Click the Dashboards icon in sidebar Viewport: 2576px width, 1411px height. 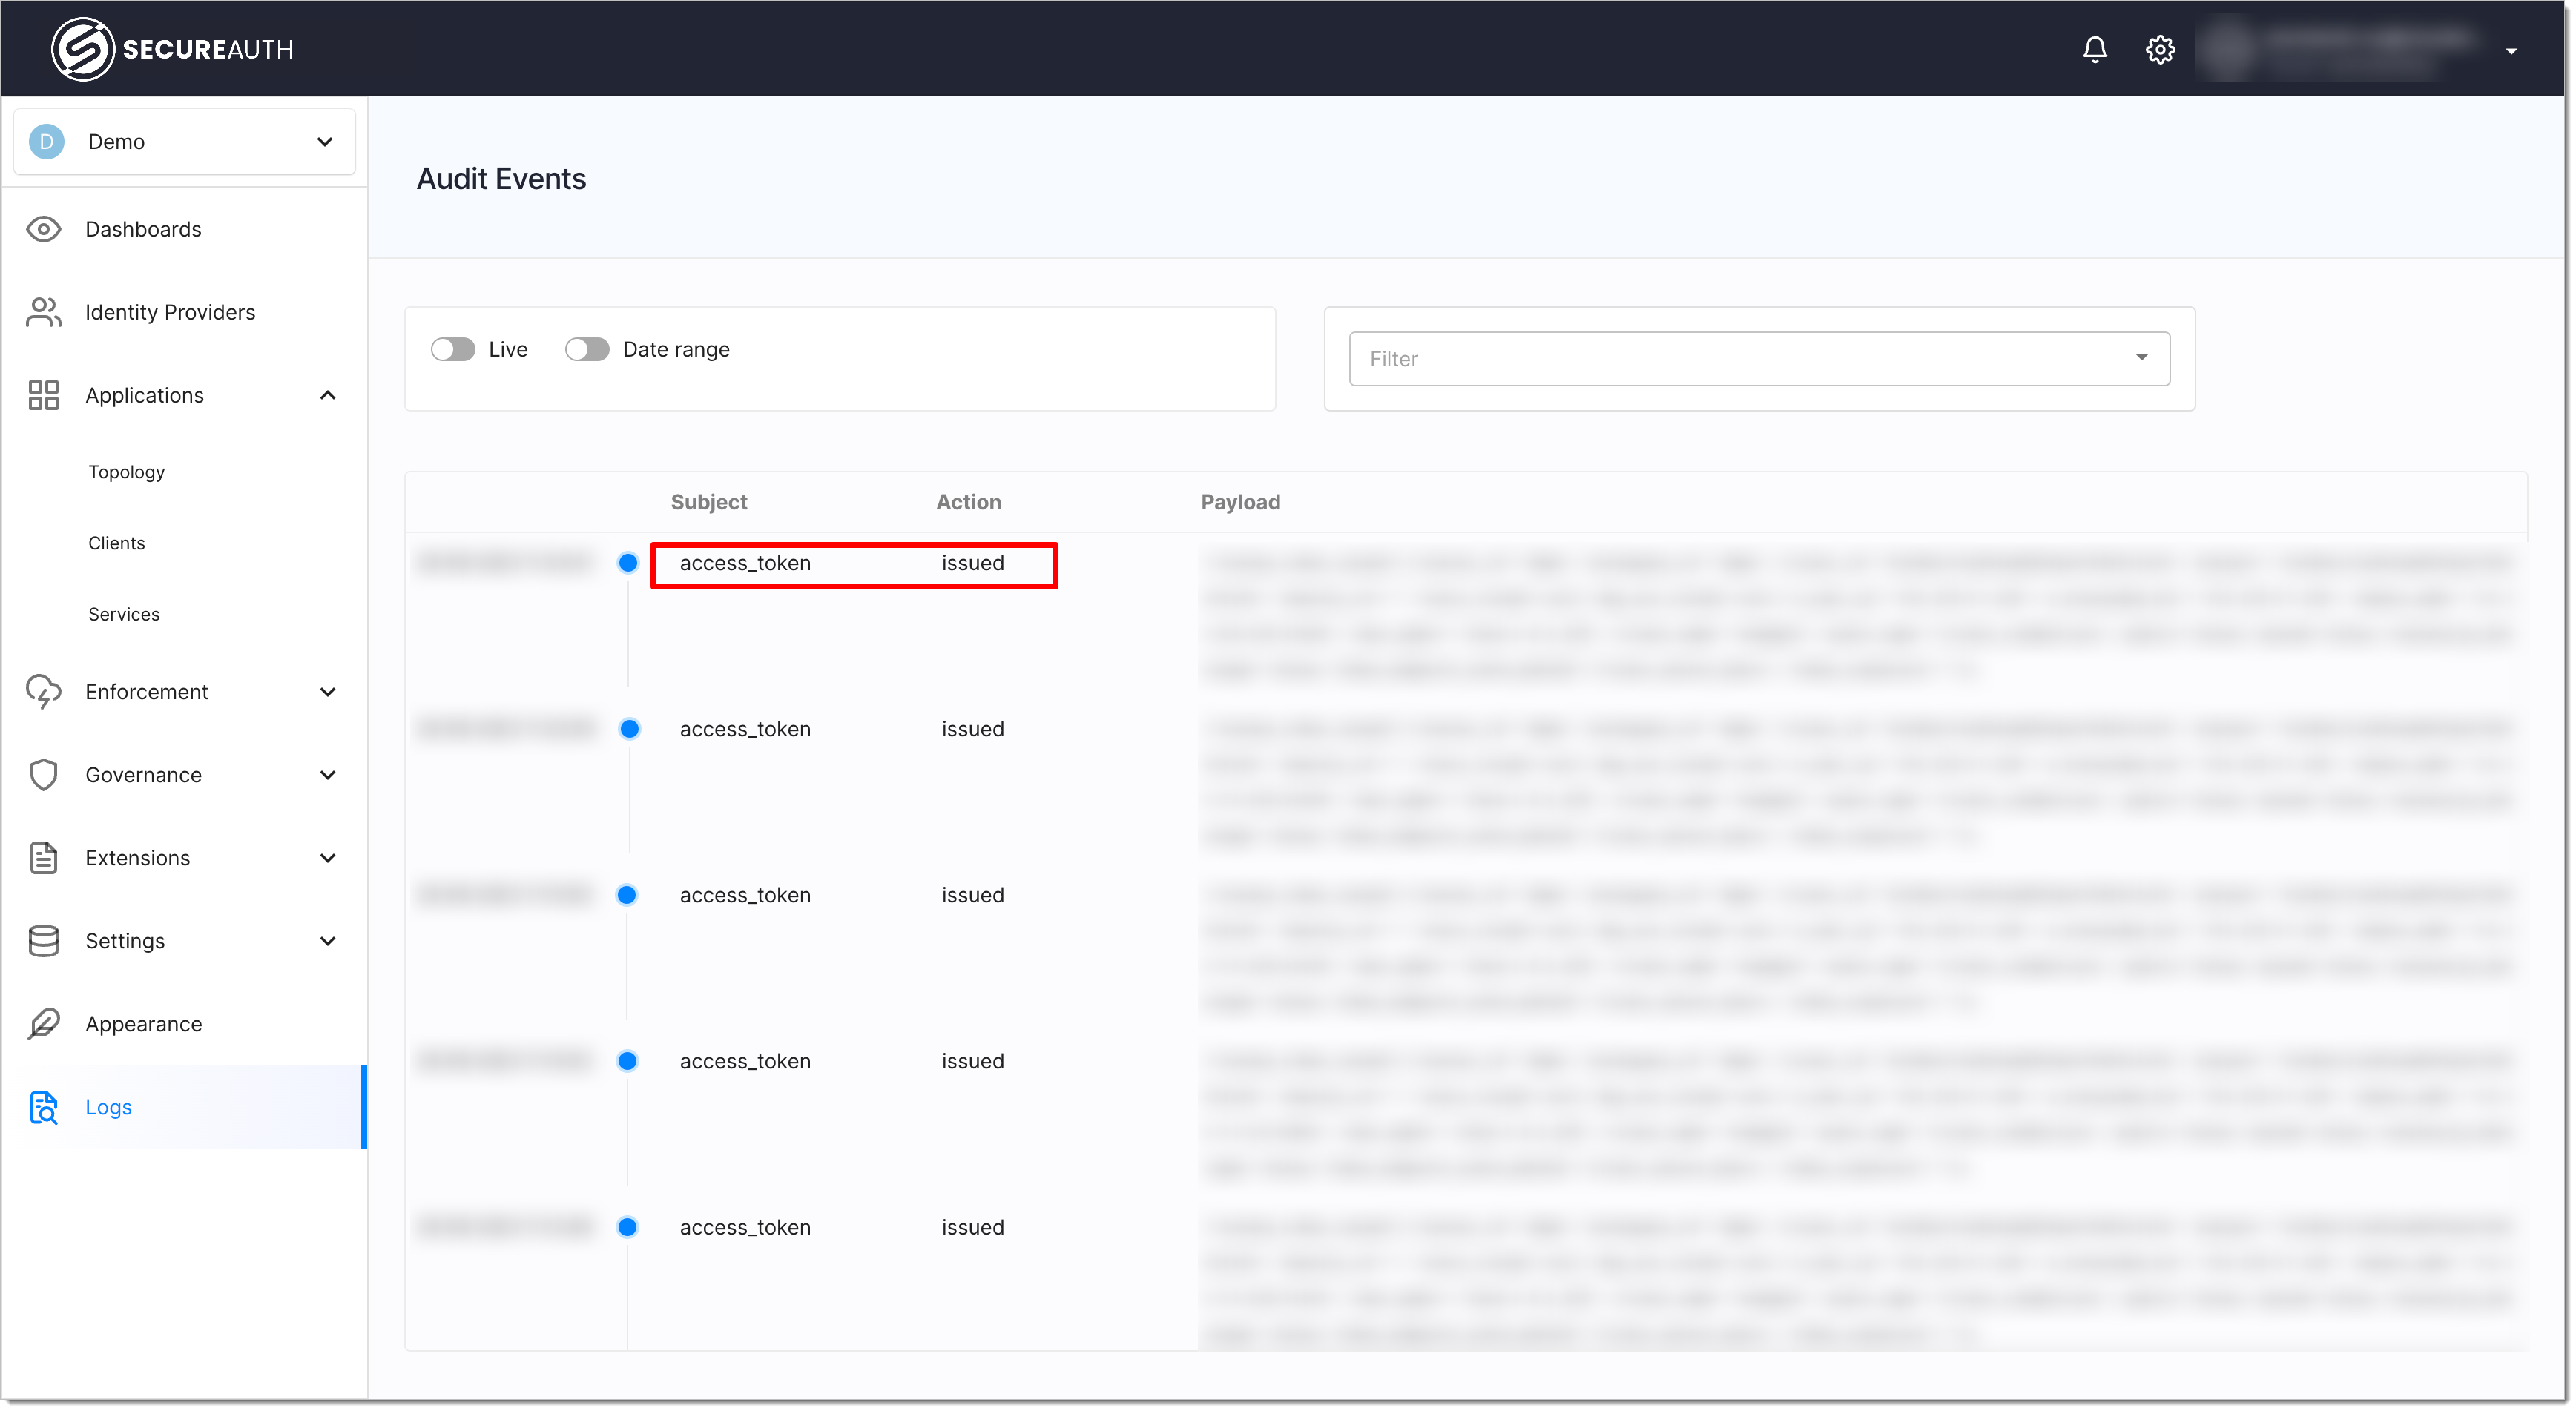(44, 229)
